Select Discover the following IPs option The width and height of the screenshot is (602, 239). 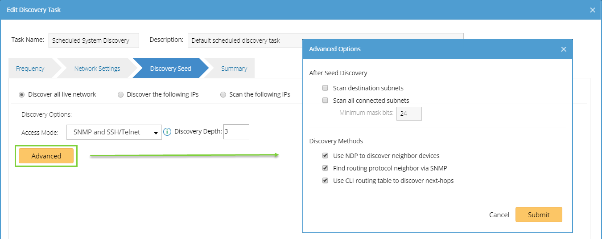[x=120, y=94]
